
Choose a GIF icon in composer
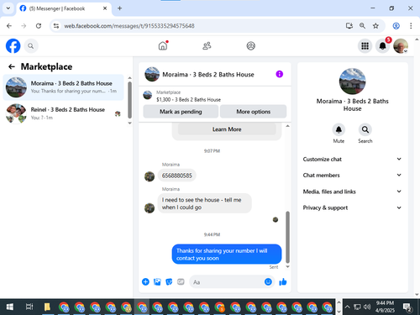[181, 281]
